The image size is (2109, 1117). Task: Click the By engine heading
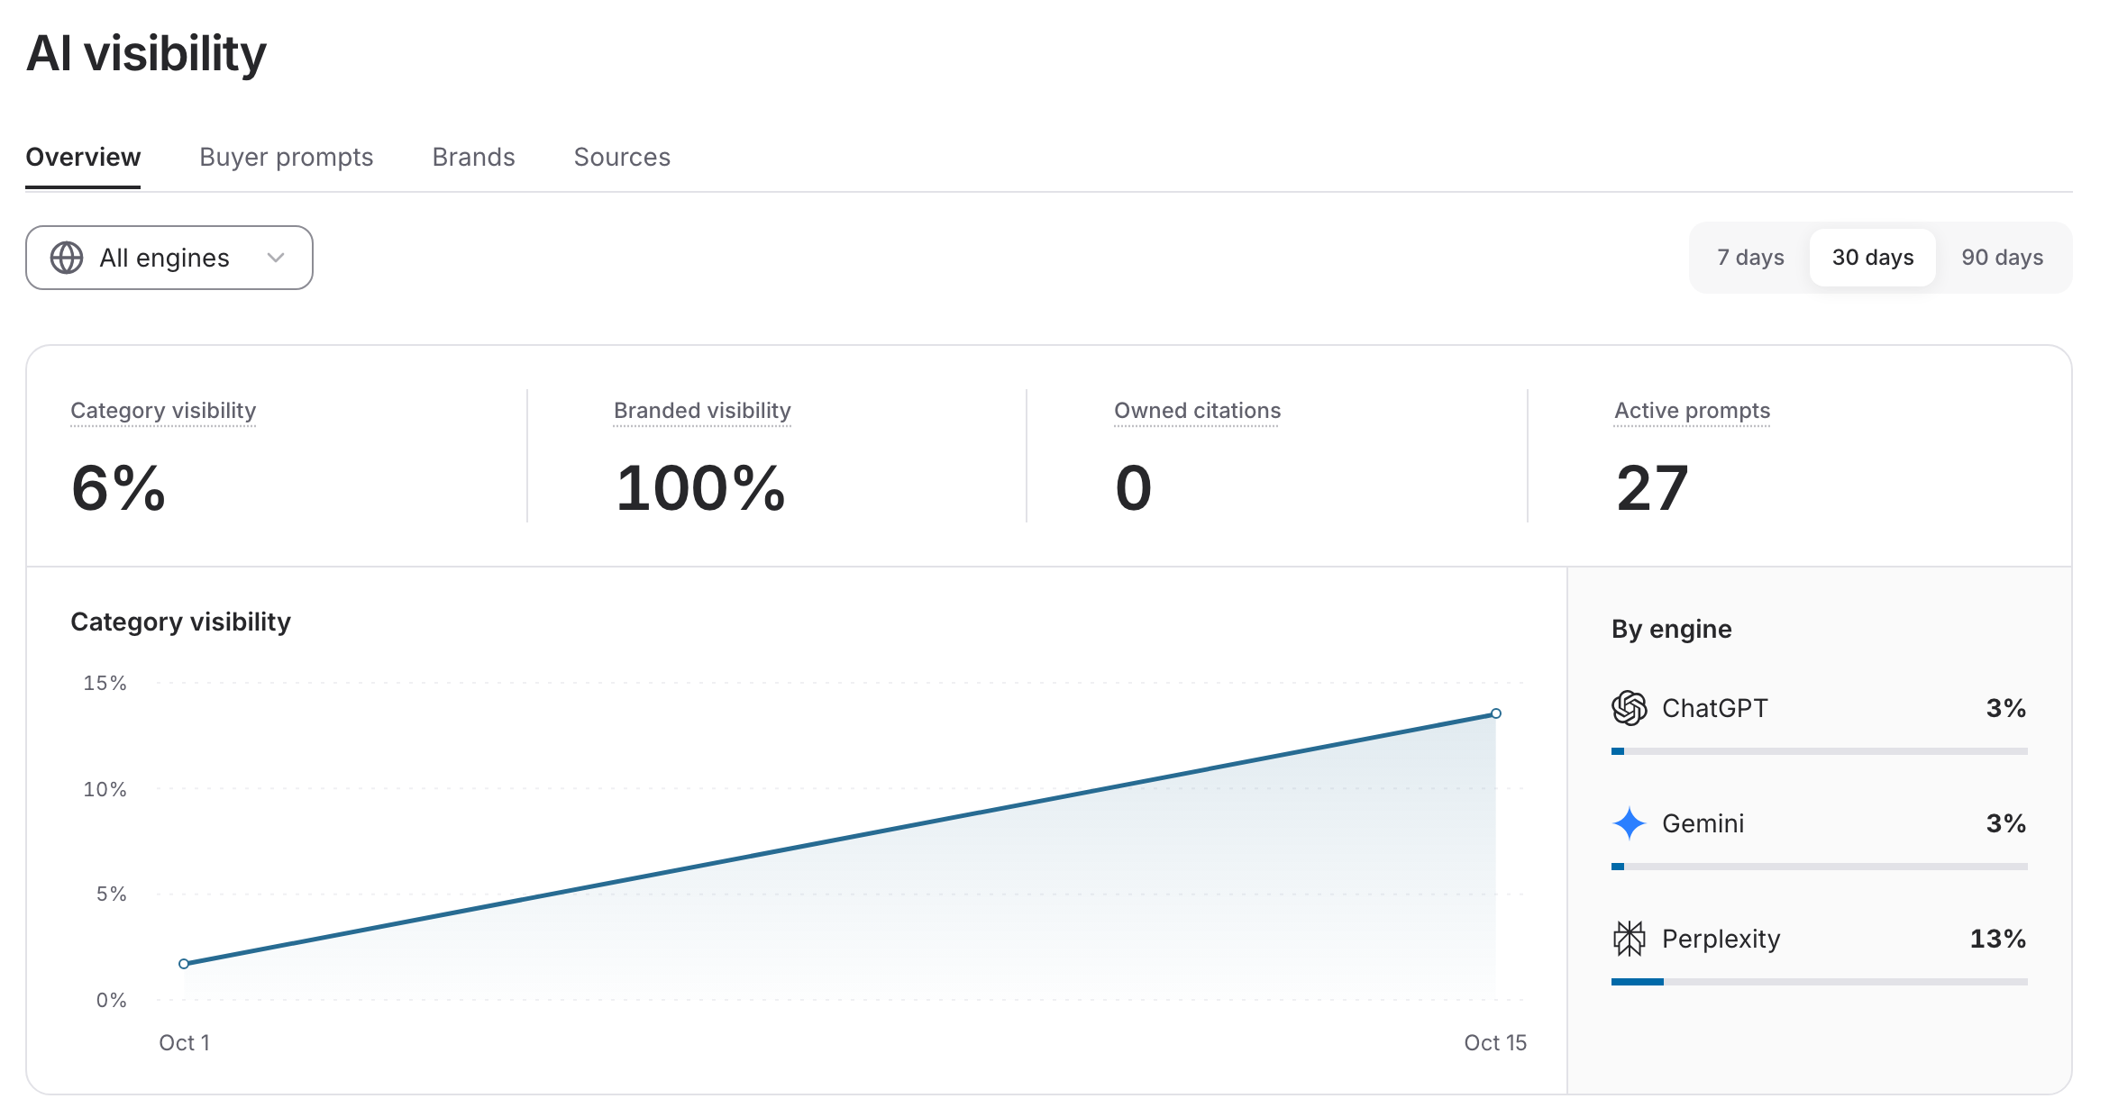[x=1672, y=629]
